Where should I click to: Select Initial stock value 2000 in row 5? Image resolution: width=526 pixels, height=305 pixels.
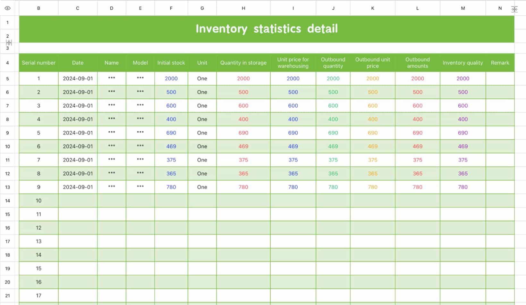[x=171, y=78]
